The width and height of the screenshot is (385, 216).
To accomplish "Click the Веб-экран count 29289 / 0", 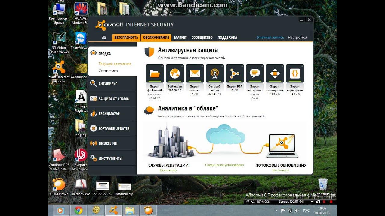I will pos(175,90).
